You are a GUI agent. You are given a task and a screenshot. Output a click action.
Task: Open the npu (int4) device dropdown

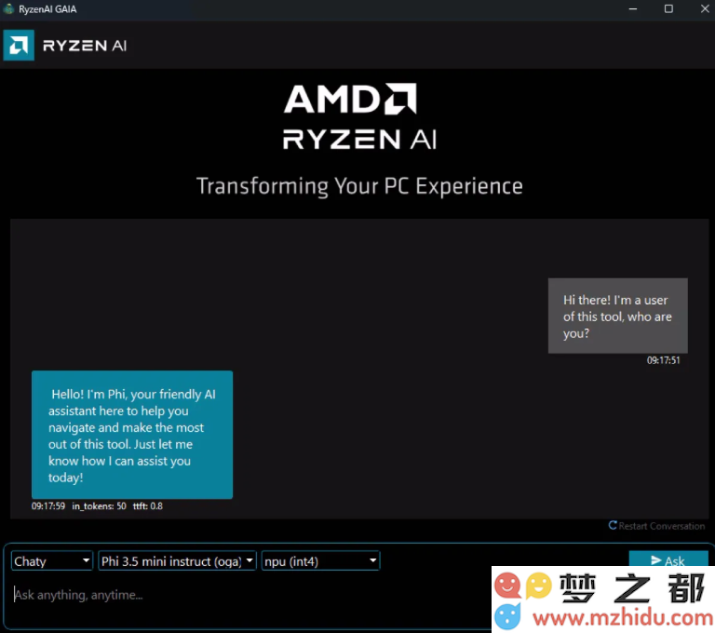pyautogui.click(x=320, y=560)
